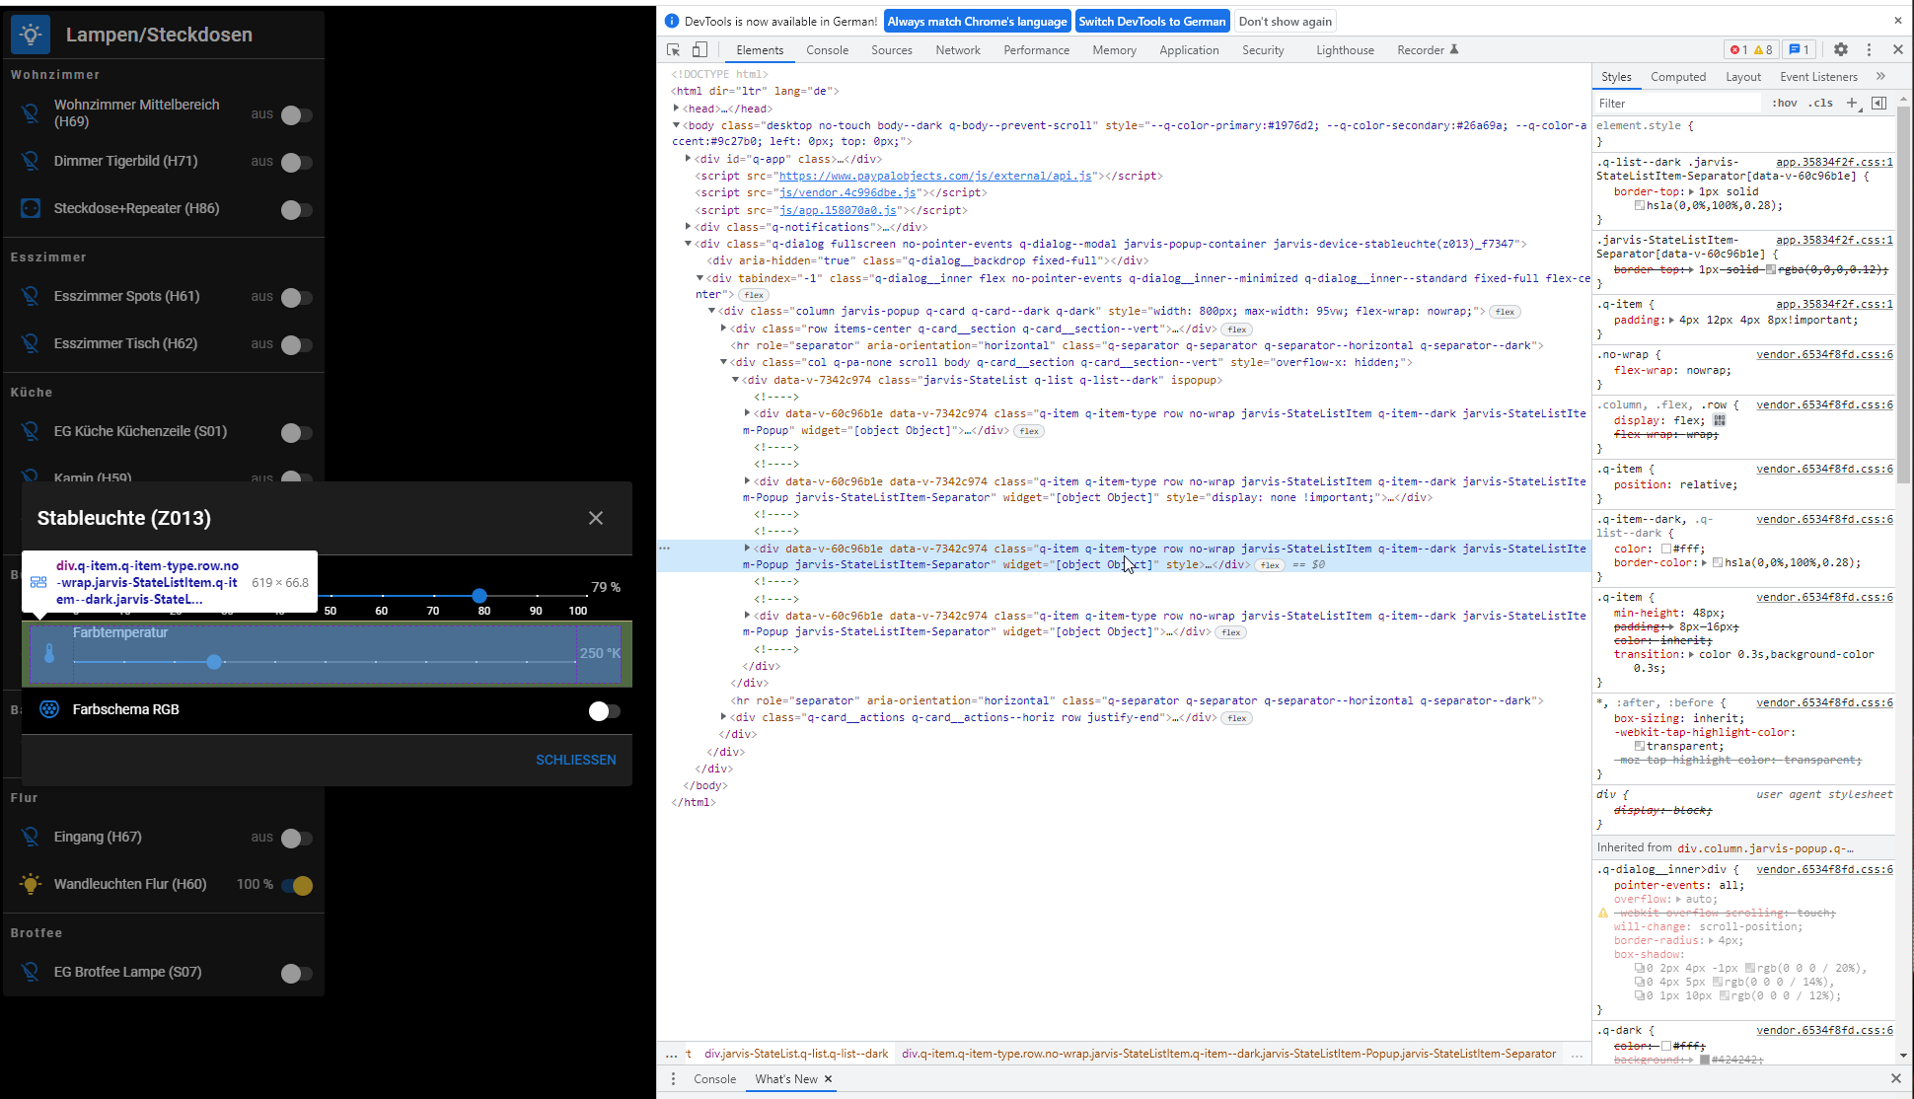The height and width of the screenshot is (1099, 1914).
Task: Open the Sources tab
Action: click(891, 49)
